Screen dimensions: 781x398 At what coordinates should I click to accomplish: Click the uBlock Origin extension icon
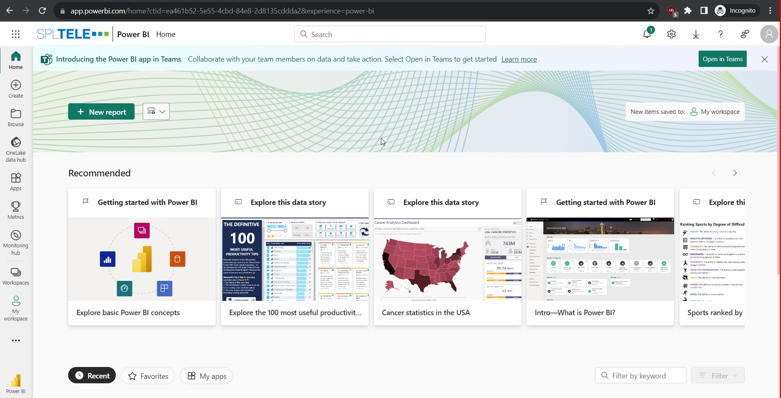(x=672, y=11)
